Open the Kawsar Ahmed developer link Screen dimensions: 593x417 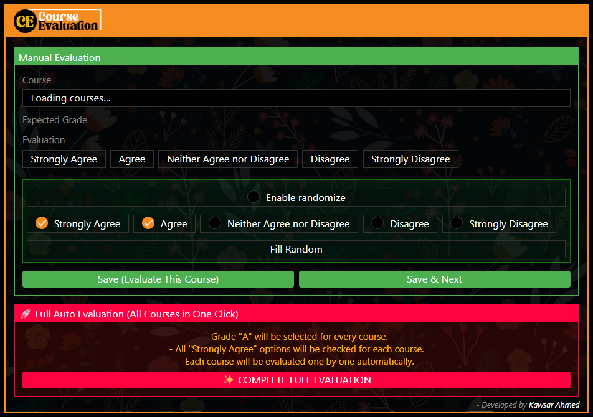point(554,405)
